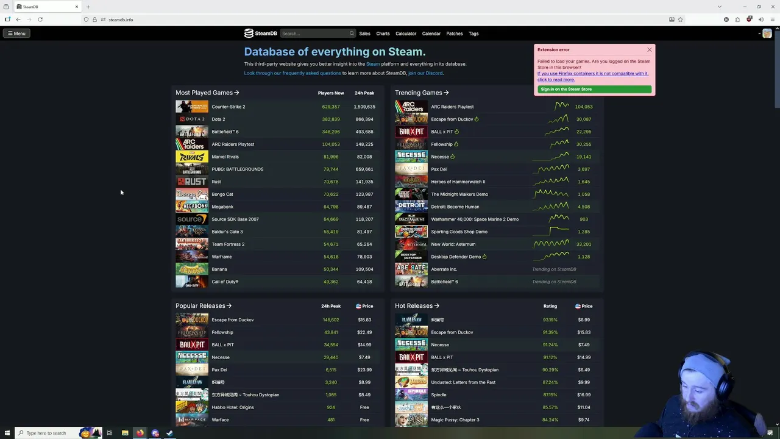
Task: Click the Fellowship thumbnail in Trending Games
Action: 411,144
